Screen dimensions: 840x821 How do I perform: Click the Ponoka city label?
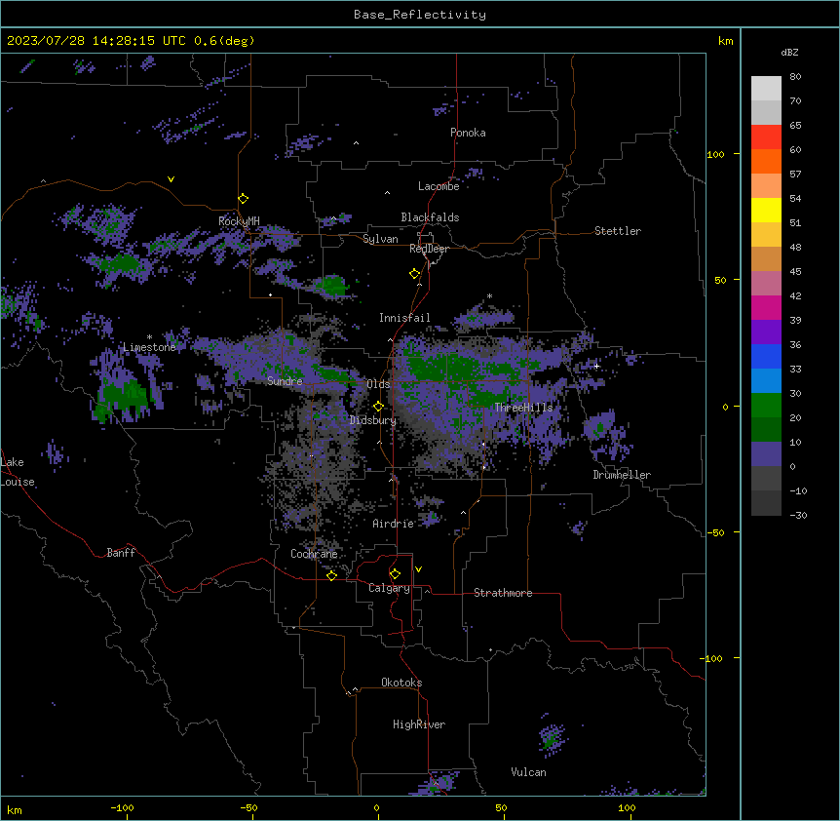[468, 133]
